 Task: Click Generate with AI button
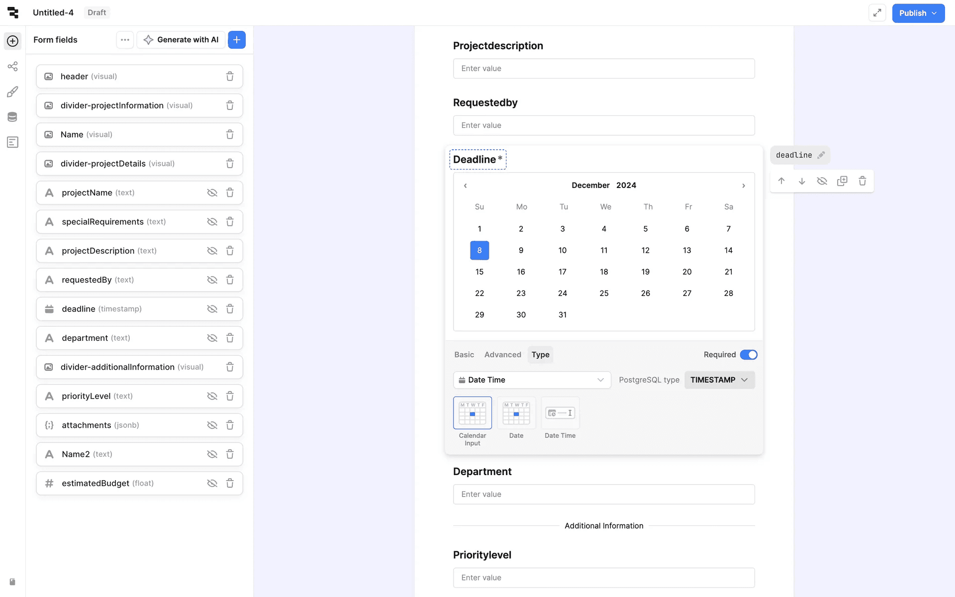(181, 40)
